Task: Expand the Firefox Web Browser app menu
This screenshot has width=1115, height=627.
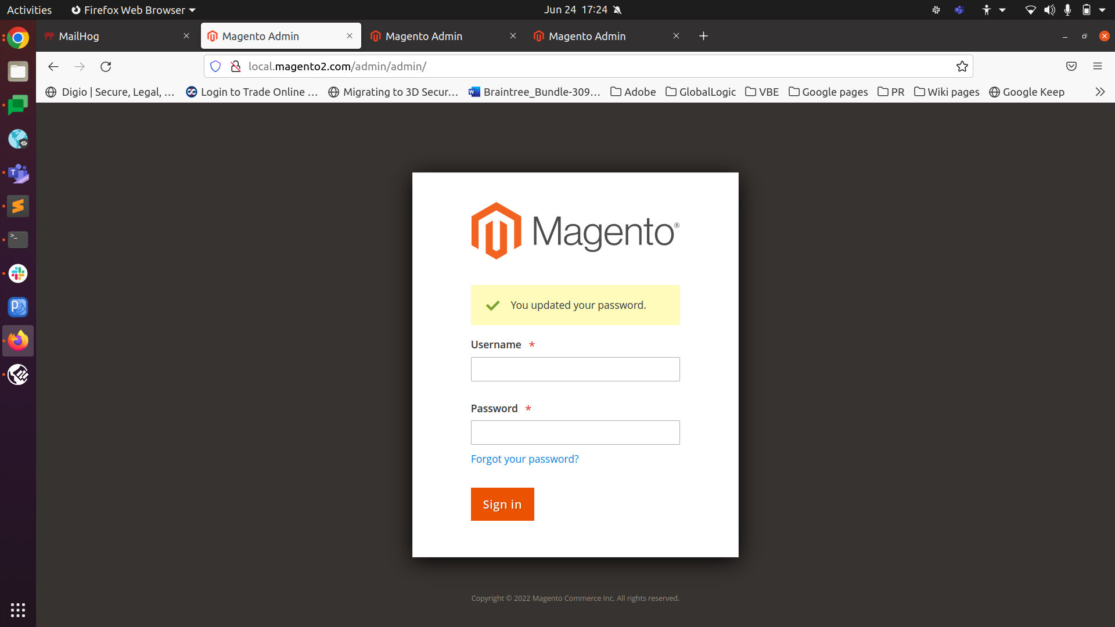Action: [134, 10]
